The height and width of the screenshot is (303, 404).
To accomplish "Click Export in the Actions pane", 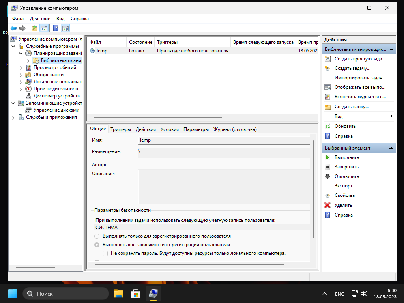I will (345, 186).
